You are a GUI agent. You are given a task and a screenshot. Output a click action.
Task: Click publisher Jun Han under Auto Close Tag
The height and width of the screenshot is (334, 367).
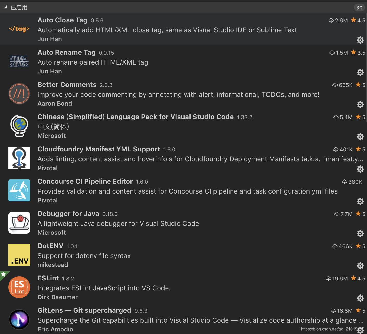[x=50, y=39]
